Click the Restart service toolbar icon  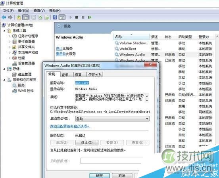point(90,17)
